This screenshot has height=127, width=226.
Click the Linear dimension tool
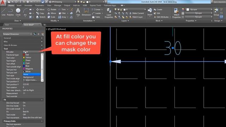point(96,10)
